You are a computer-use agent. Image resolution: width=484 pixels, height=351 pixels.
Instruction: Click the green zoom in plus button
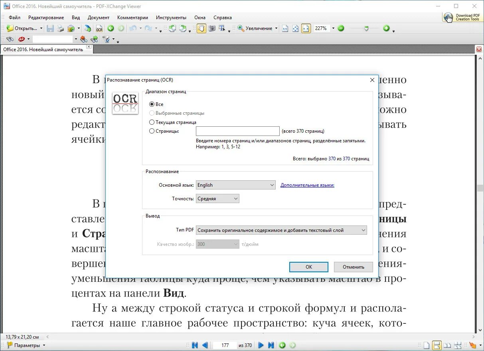click(386, 28)
